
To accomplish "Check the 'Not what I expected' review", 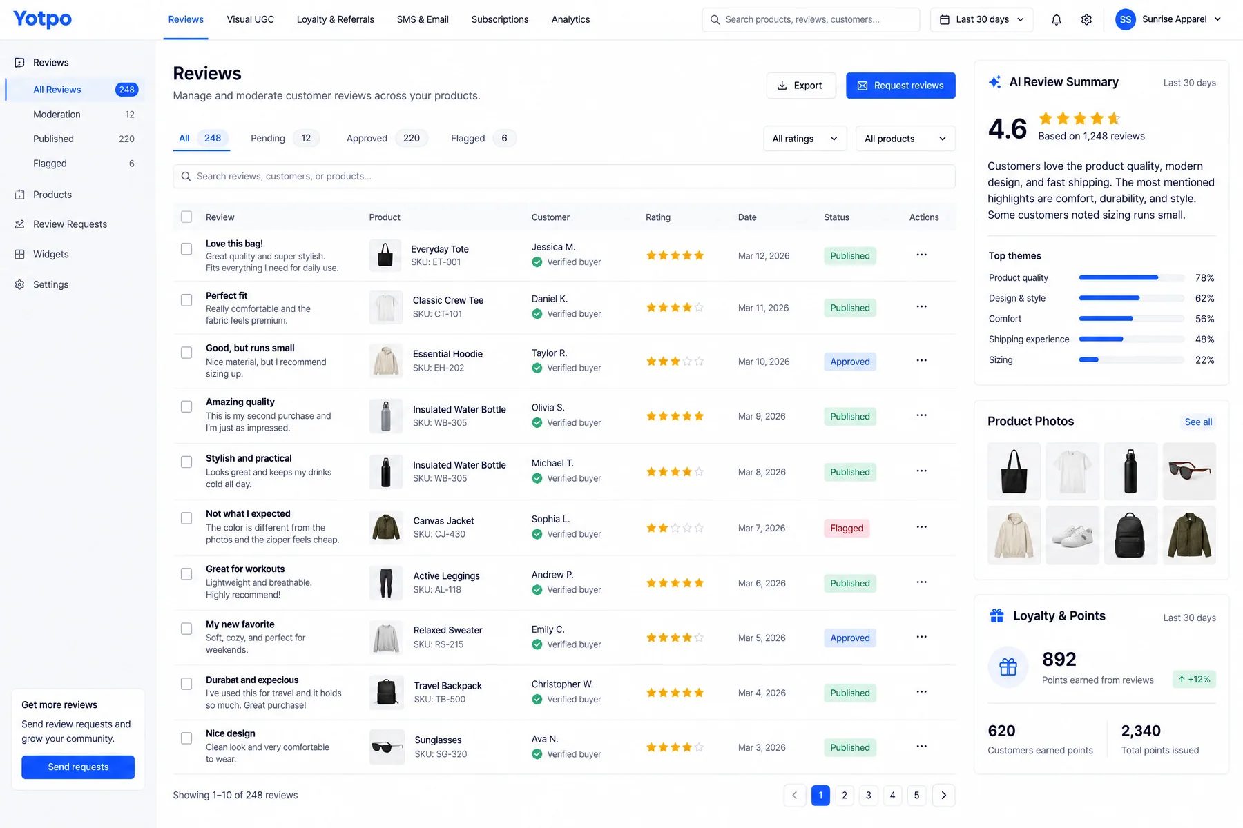I will coord(186,518).
